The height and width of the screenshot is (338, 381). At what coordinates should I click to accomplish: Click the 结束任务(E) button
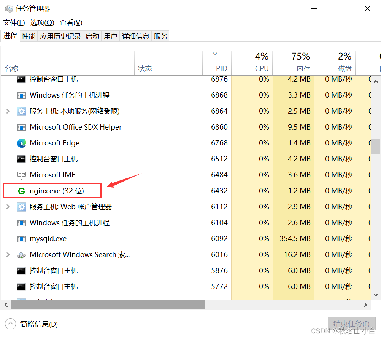pyautogui.click(x=351, y=324)
